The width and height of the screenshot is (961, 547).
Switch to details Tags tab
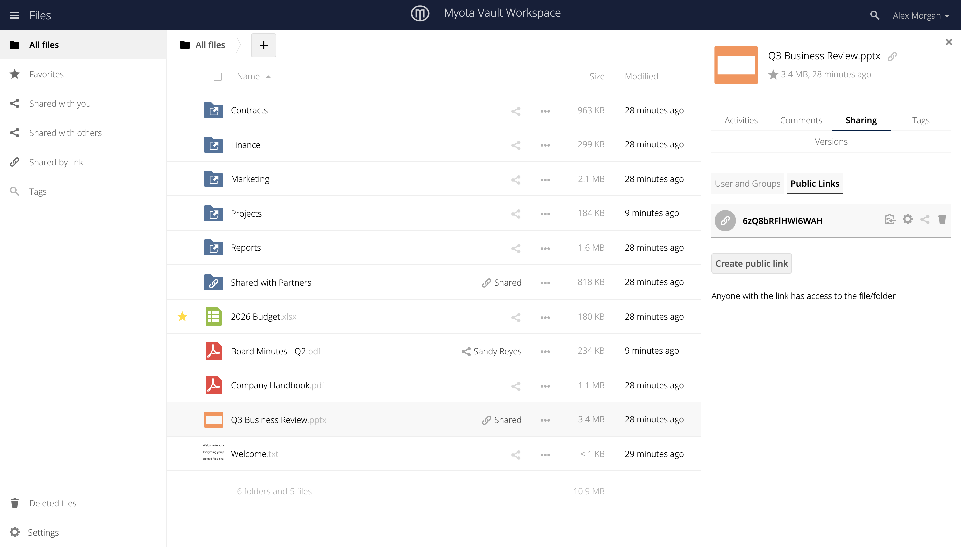pos(920,121)
